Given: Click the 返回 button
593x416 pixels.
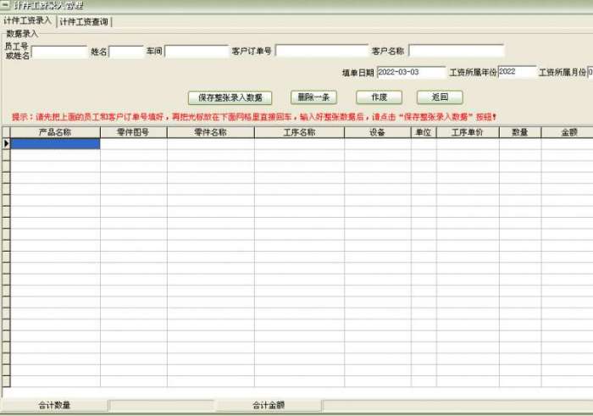Looking at the screenshot, I should click(x=440, y=97).
